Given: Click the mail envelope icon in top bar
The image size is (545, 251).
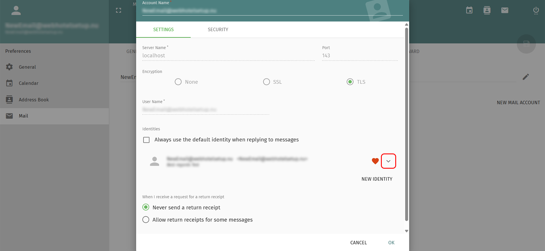Looking at the screenshot, I should coord(505,10).
